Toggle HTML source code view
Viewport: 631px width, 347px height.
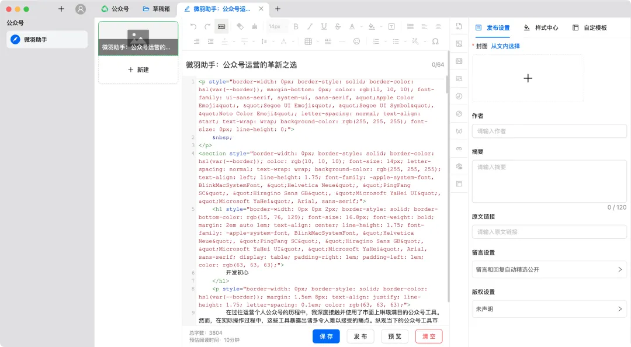[x=221, y=26]
